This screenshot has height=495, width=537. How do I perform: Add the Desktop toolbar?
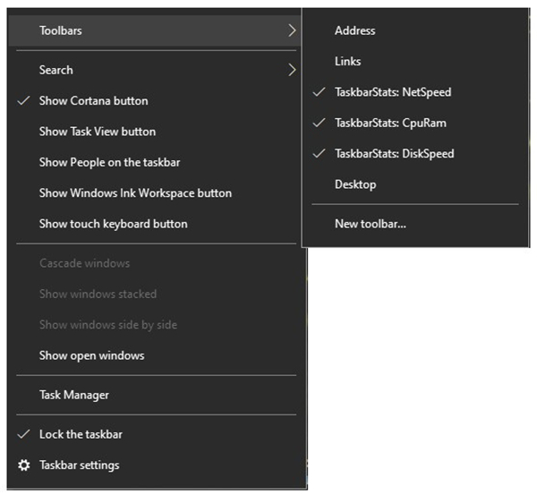[355, 184]
